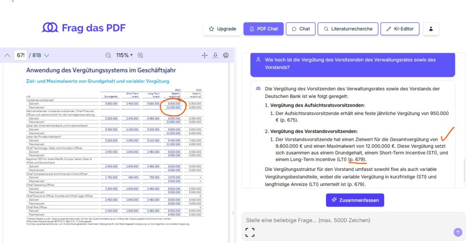Click the 12.000.000 table value

[173, 108]
